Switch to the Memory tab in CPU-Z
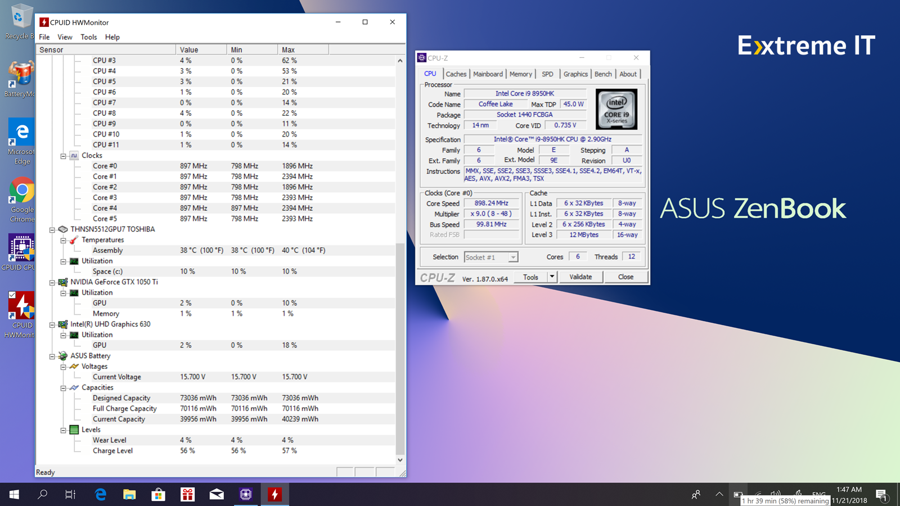Image resolution: width=900 pixels, height=506 pixels. pyautogui.click(x=520, y=74)
